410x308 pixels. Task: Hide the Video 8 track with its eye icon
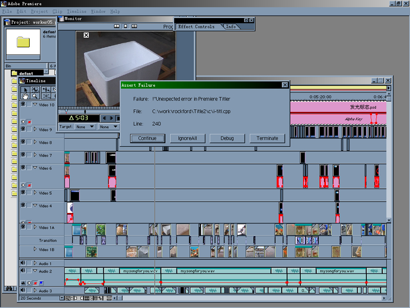point(23,142)
